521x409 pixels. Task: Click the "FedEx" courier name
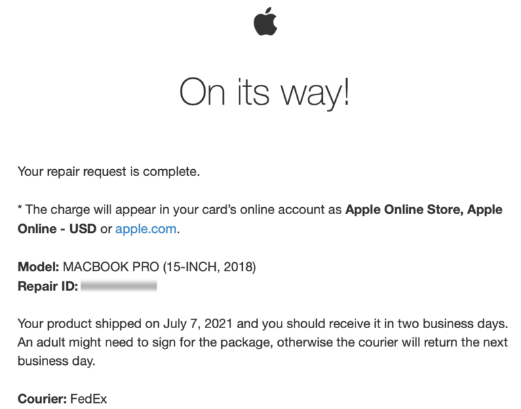click(89, 399)
